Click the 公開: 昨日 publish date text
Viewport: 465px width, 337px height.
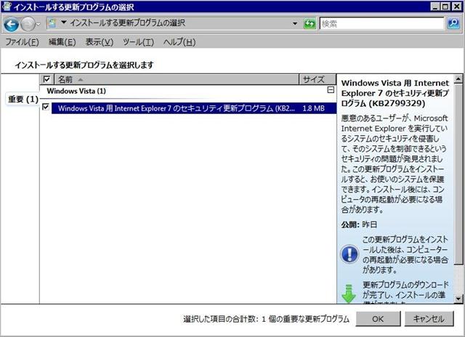coord(359,224)
